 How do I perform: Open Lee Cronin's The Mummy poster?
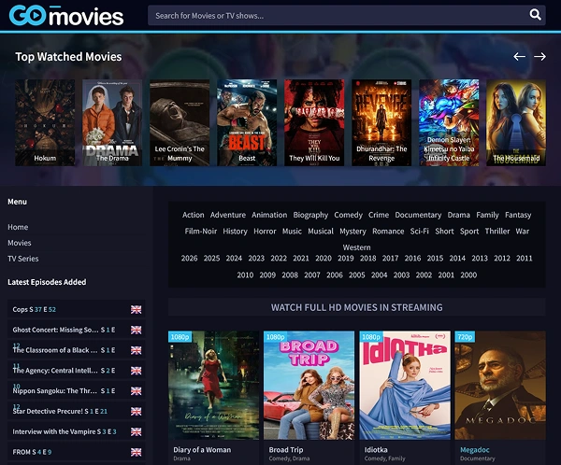[180, 122]
